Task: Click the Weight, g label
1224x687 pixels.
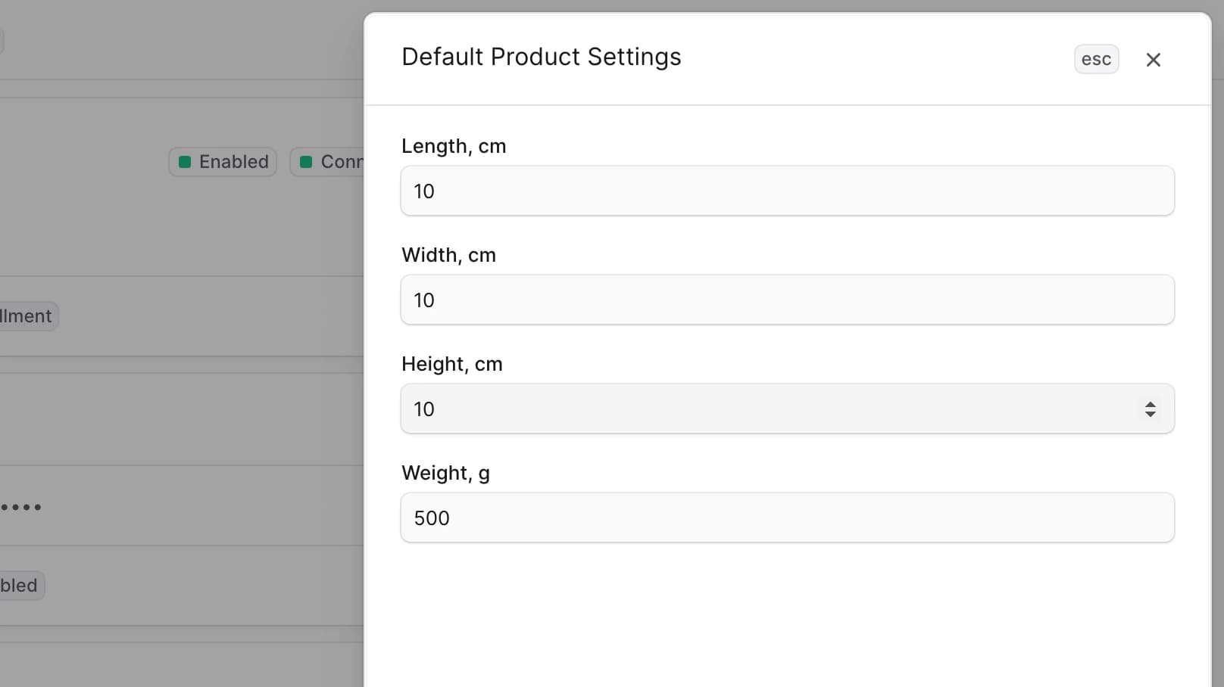Action: [445, 474]
